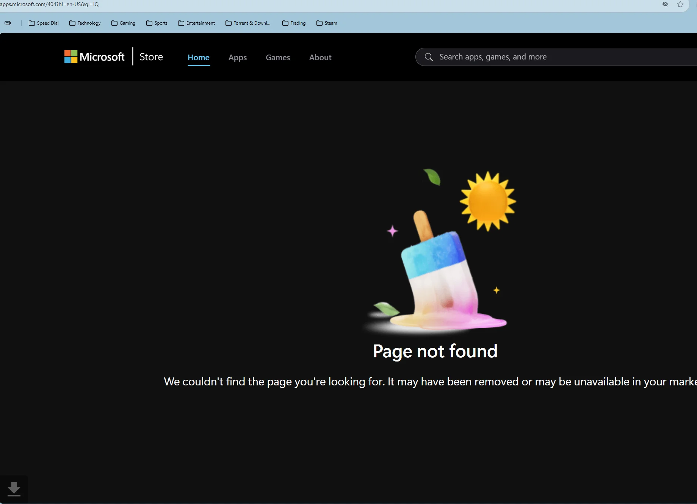Open the Store home link
Screen dimensions: 697x504
pyautogui.click(x=151, y=57)
